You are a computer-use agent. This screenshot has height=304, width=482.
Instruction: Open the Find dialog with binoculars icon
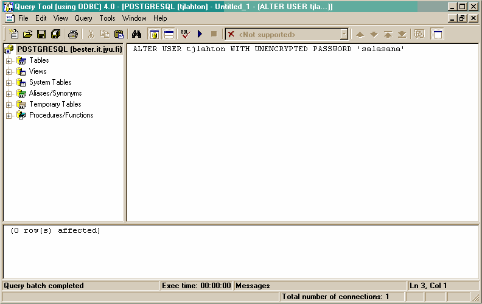pyautogui.click(x=136, y=34)
